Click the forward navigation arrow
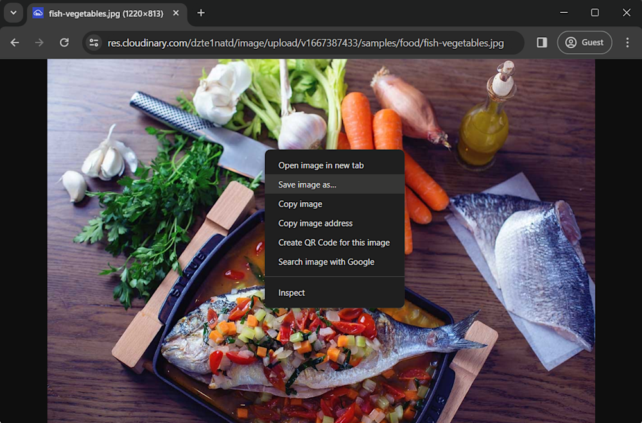Viewport: 642px width, 423px height. click(x=39, y=42)
